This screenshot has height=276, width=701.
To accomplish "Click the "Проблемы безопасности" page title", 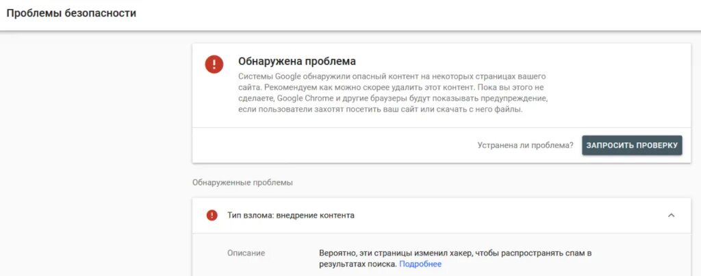I will coord(71,14).
